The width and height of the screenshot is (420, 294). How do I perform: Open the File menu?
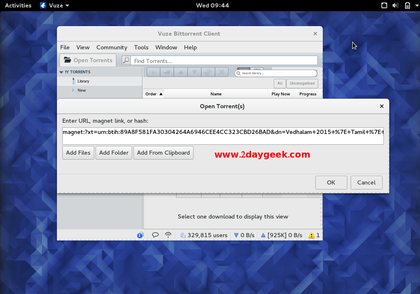(65, 47)
